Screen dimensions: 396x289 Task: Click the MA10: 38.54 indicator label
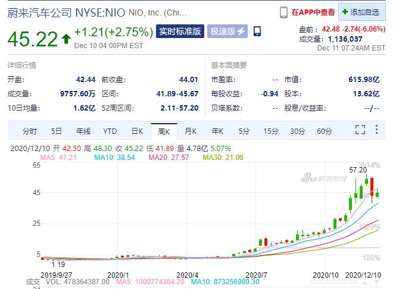(x=115, y=158)
